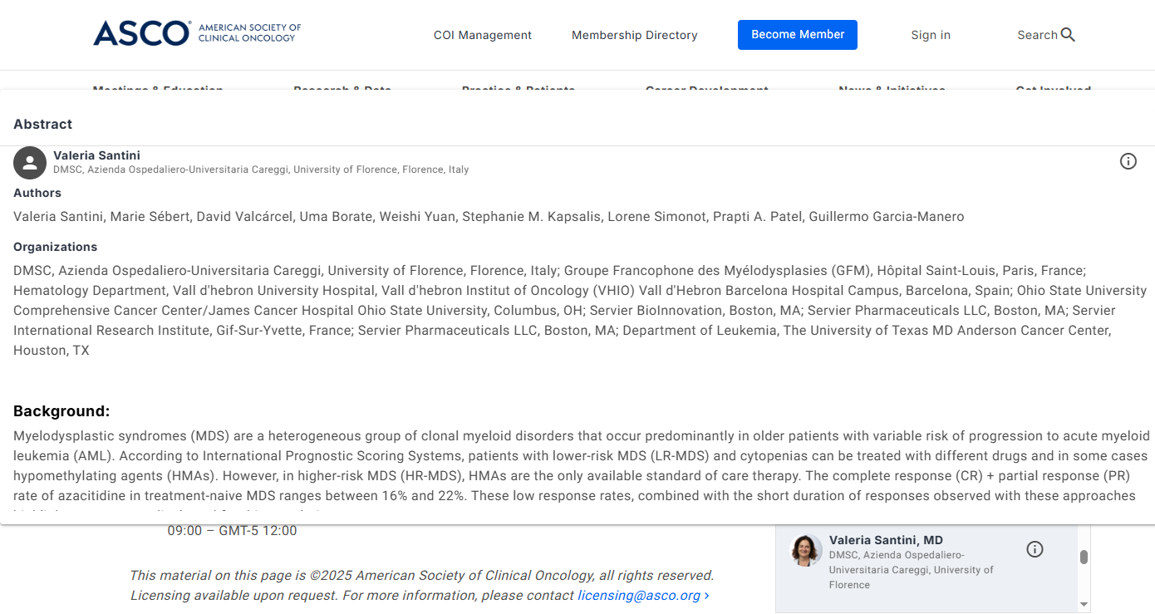Click info icon on Valeria Santini, MD card

pyautogui.click(x=1035, y=549)
